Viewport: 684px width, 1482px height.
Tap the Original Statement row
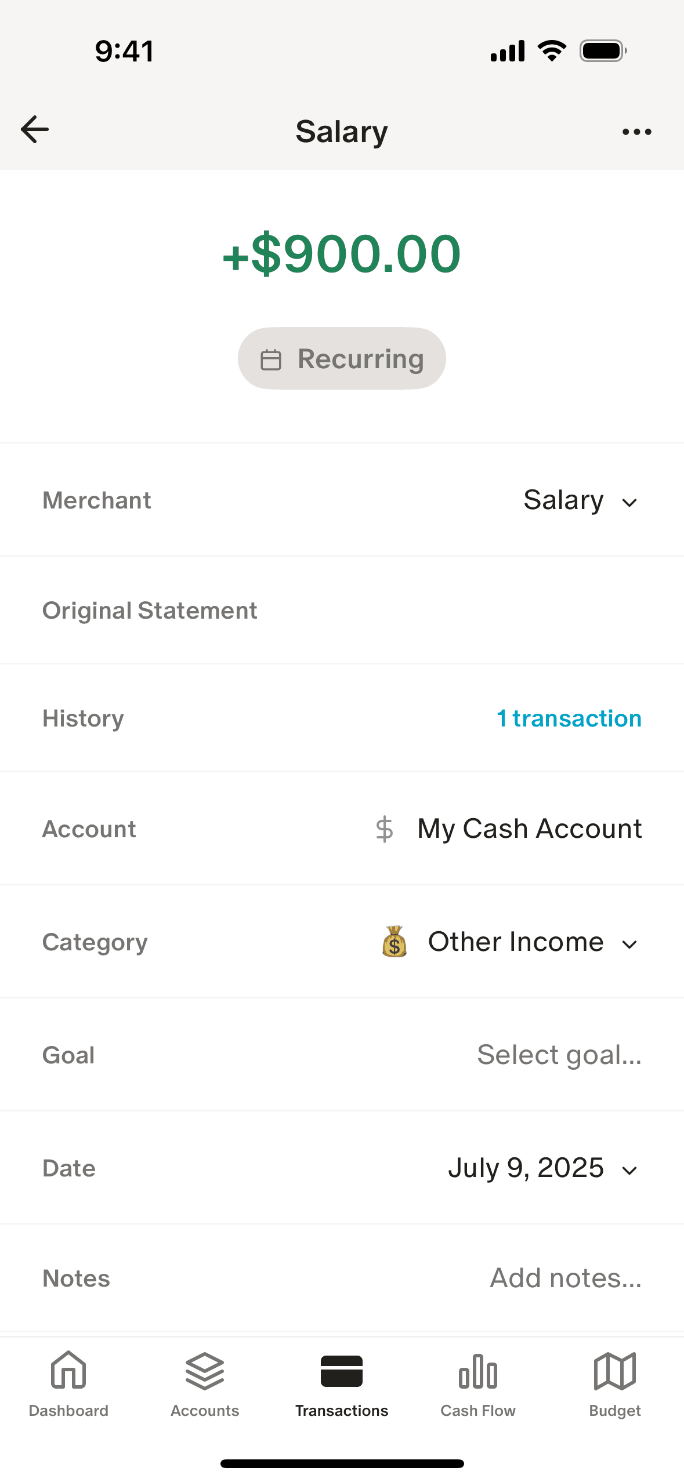(x=342, y=611)
